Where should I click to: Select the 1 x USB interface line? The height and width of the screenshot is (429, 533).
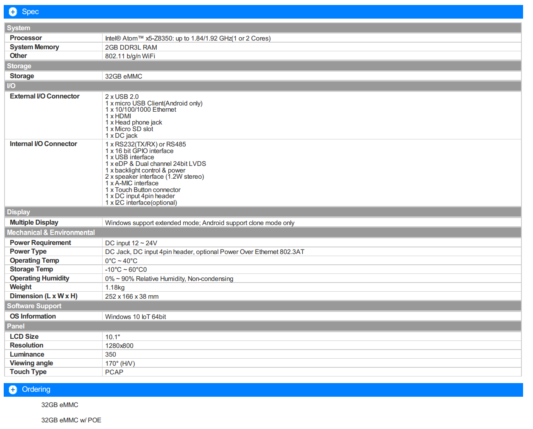click(x=129, y=157)
